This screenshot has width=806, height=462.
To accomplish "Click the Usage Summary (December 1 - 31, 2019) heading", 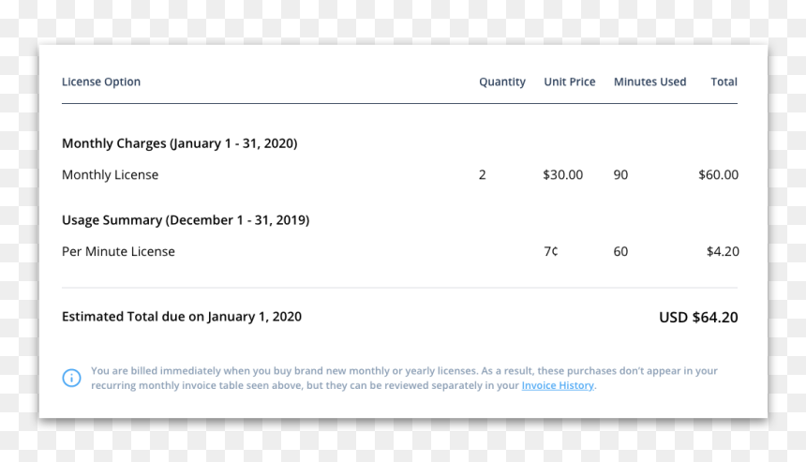I will pyautogui.click(x=186, y=220).
